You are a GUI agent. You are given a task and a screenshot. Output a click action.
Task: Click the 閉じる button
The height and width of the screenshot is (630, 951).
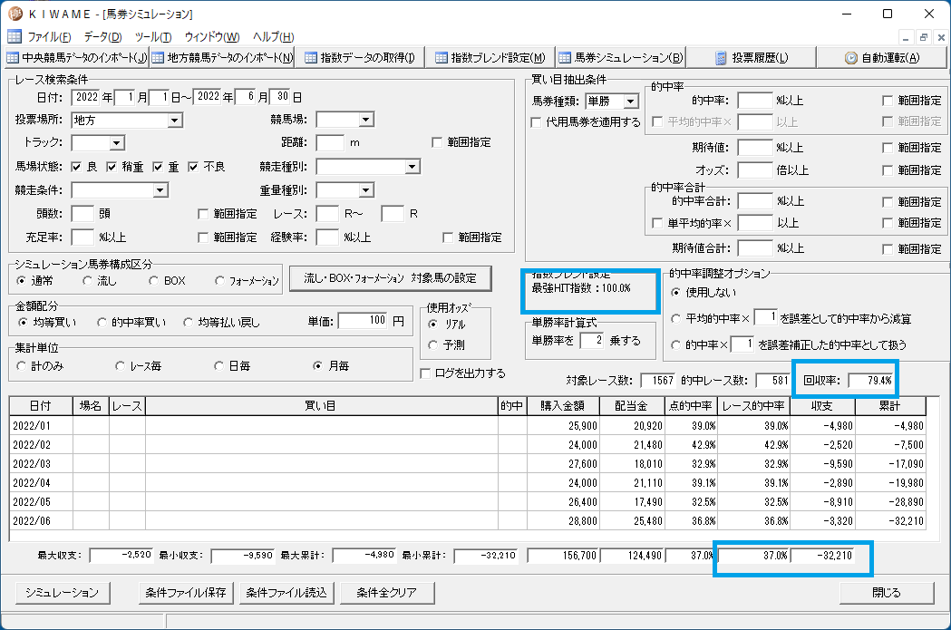pyautogui.click(x=886, y=593)
